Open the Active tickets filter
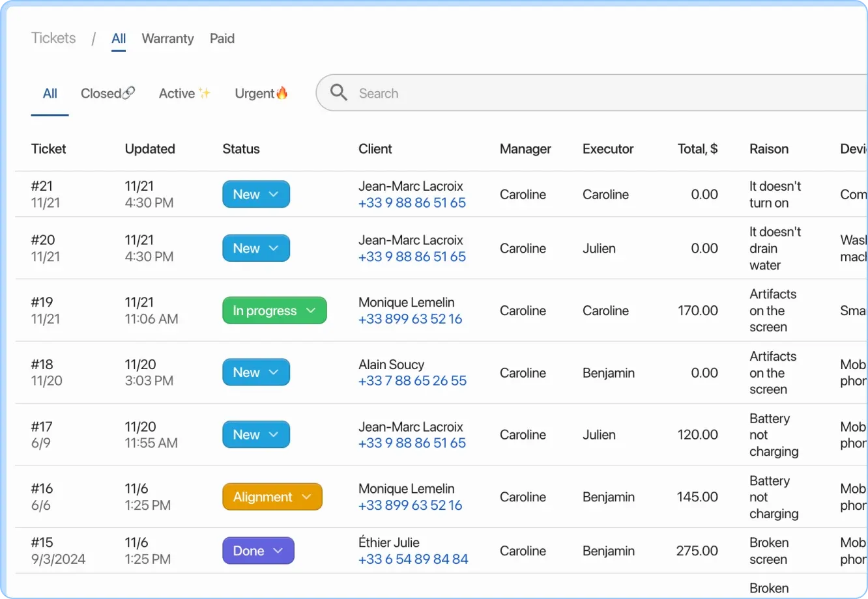Image resolution: width=868 pixels, height=599 pixels. [176, 92]
